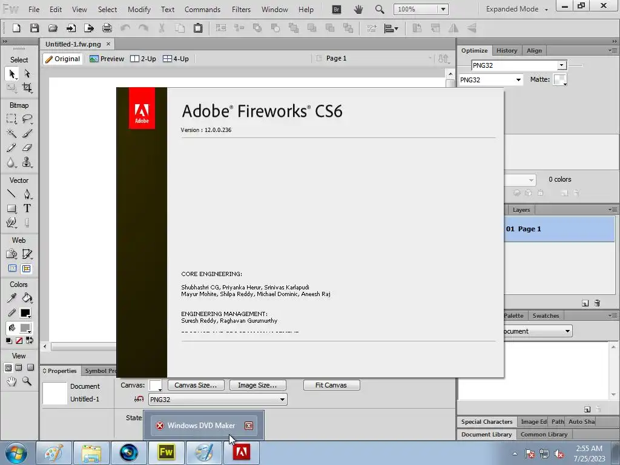Open the File menu

(x=34, y=10)
